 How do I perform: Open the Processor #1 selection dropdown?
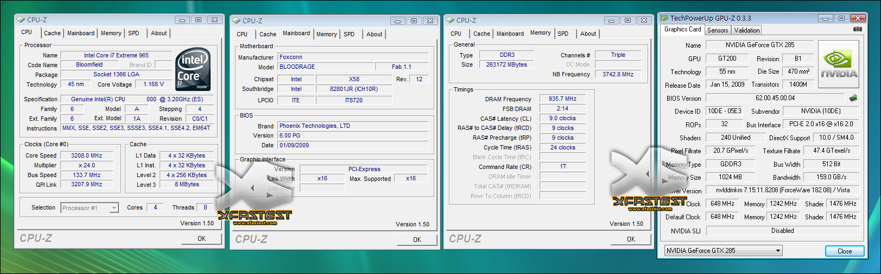click(x=90, y=208)
